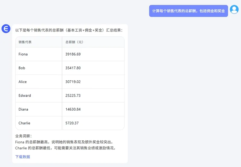Click the 5720.37 salary value
The height and width of the screenshot is (167, 241).
tap(72, 123)
